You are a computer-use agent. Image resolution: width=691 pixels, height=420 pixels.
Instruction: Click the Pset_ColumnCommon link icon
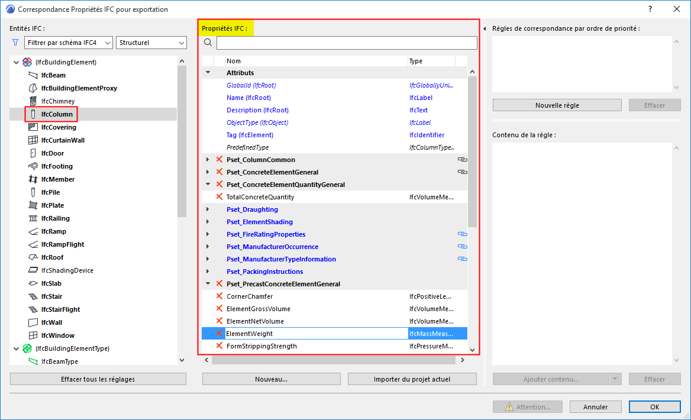coord(462,160)
